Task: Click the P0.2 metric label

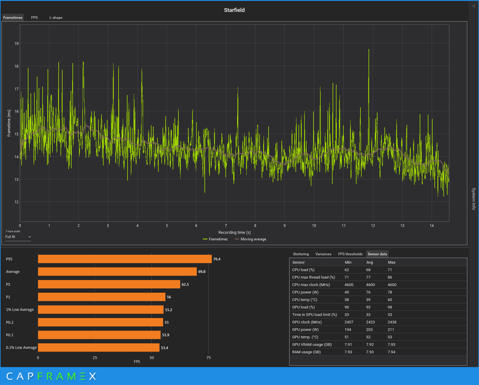Action: pos(10,322)
